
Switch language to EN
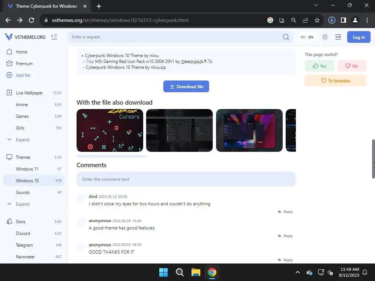tap(311, 37)
